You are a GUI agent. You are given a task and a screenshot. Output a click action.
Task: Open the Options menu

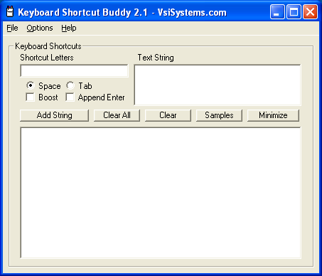pyautogui.click(x=40, y=28)
